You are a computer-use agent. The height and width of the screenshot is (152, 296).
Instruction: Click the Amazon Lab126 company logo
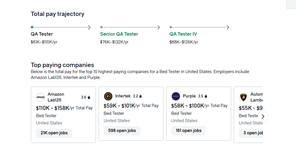click(x=41, y=97)
